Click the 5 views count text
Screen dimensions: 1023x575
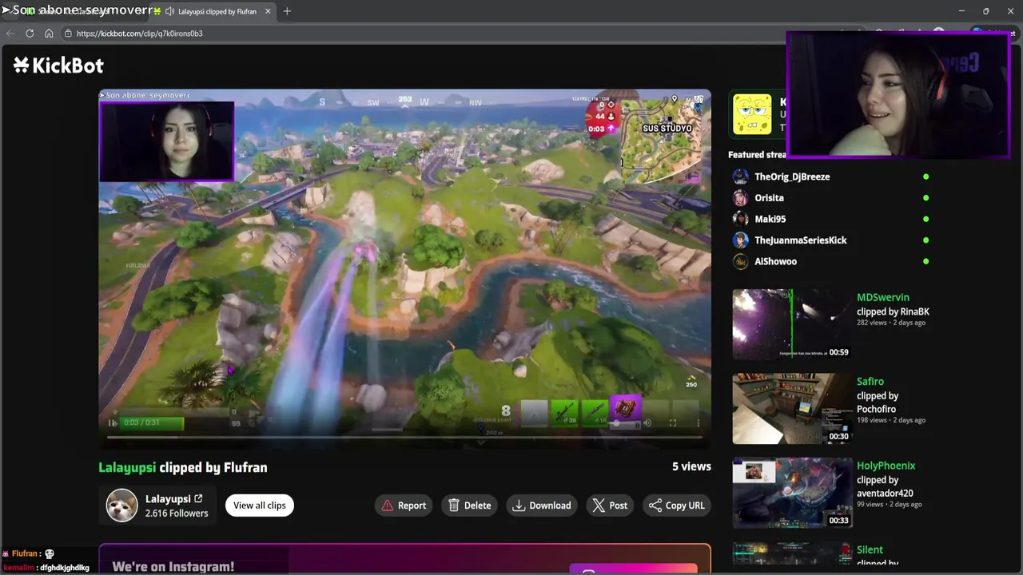pyautogui.click(x=691, y=466)
